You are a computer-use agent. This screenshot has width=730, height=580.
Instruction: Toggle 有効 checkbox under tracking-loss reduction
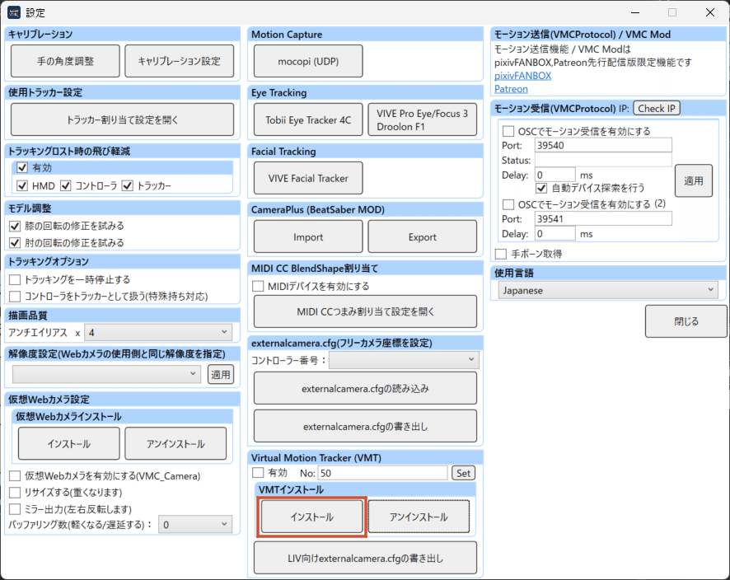click(x=22, y=167)
